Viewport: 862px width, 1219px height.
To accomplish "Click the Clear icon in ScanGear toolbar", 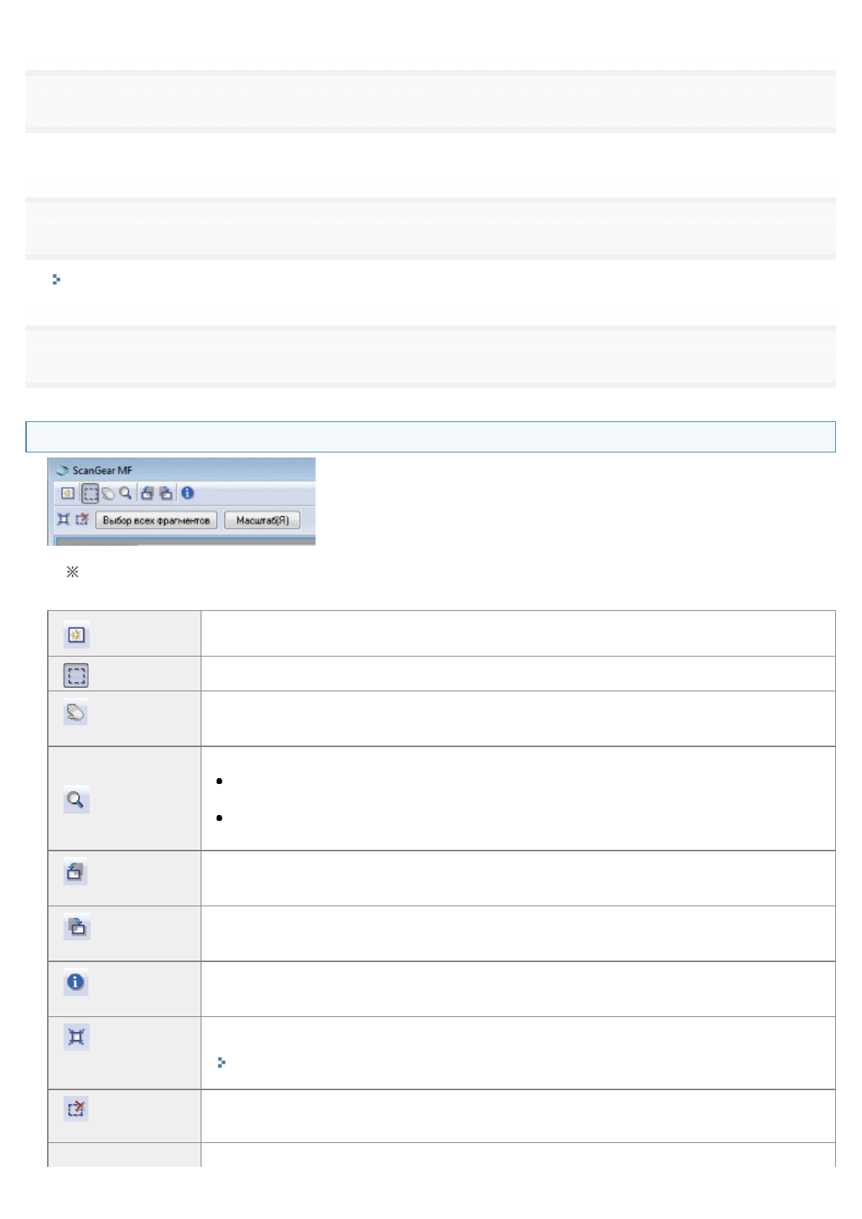I will [67, 494].
